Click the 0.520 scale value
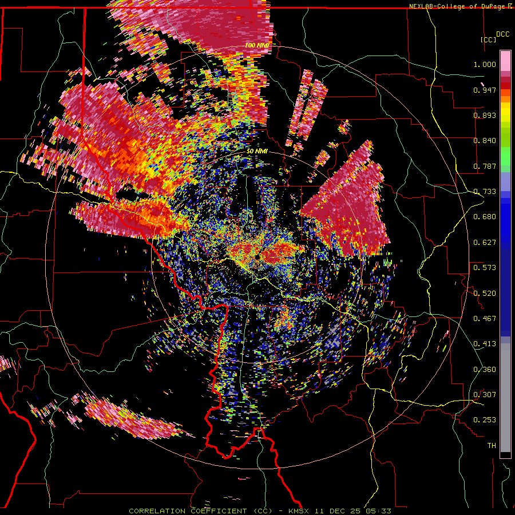The height and width of the screenshot is (515, 515). 485,294
